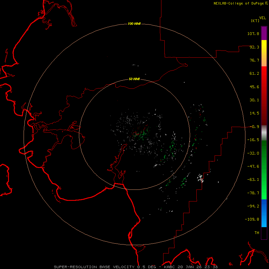Click the -32.0 velocity scale value
Screen dimensions: 269x269
tap(253, 153)
